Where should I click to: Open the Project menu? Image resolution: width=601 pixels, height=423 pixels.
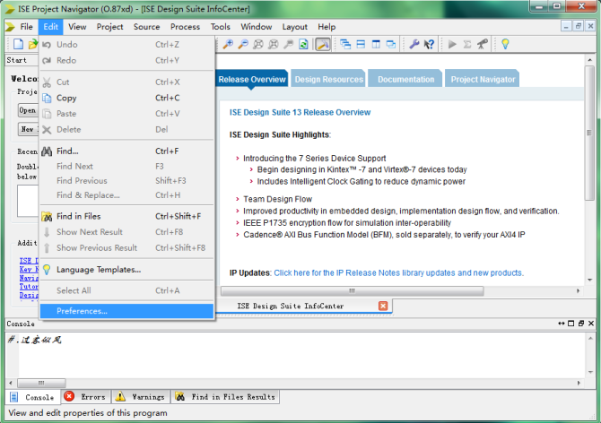click(109, 27)
